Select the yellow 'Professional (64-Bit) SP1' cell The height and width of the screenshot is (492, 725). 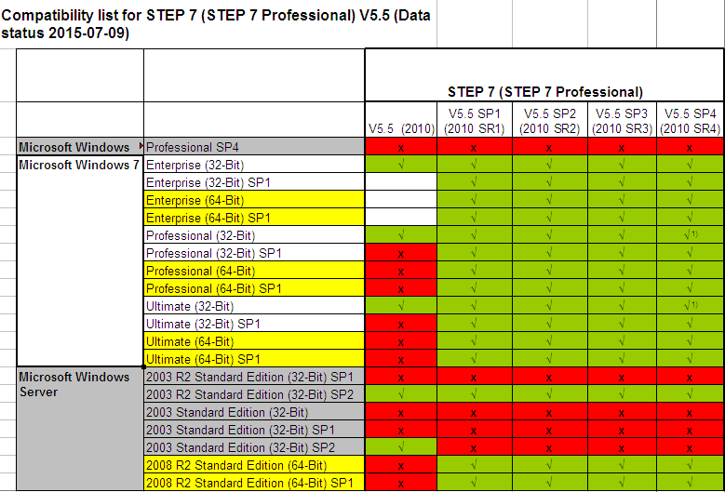254,287
